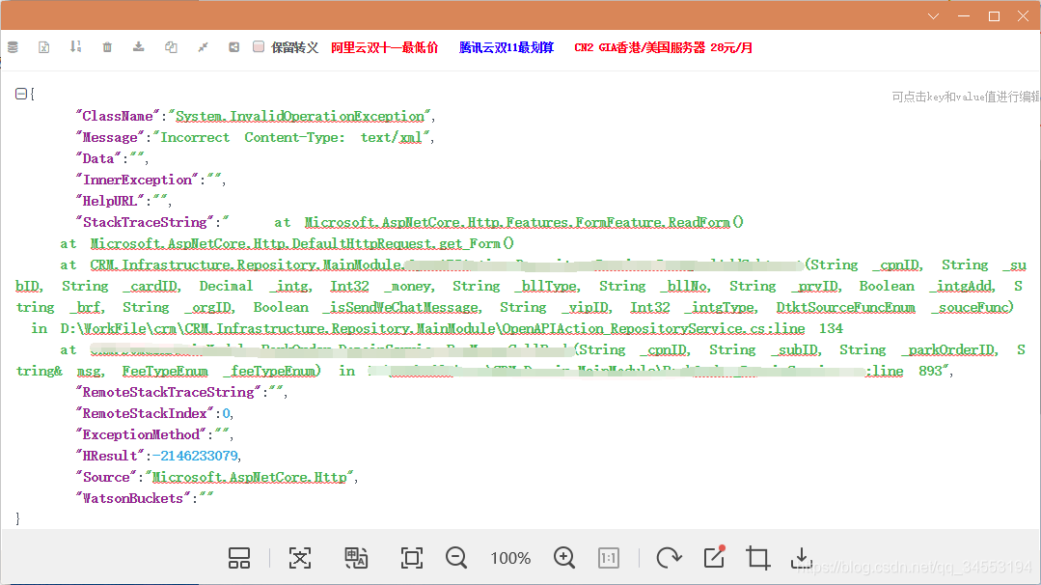Screen dimensions: 1041x585
Task: Click the "StackTraceString" key
Action: [x=145, y=222]
